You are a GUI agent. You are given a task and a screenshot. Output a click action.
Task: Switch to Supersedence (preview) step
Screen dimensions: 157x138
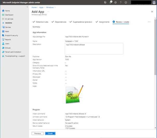coord(81,22)
